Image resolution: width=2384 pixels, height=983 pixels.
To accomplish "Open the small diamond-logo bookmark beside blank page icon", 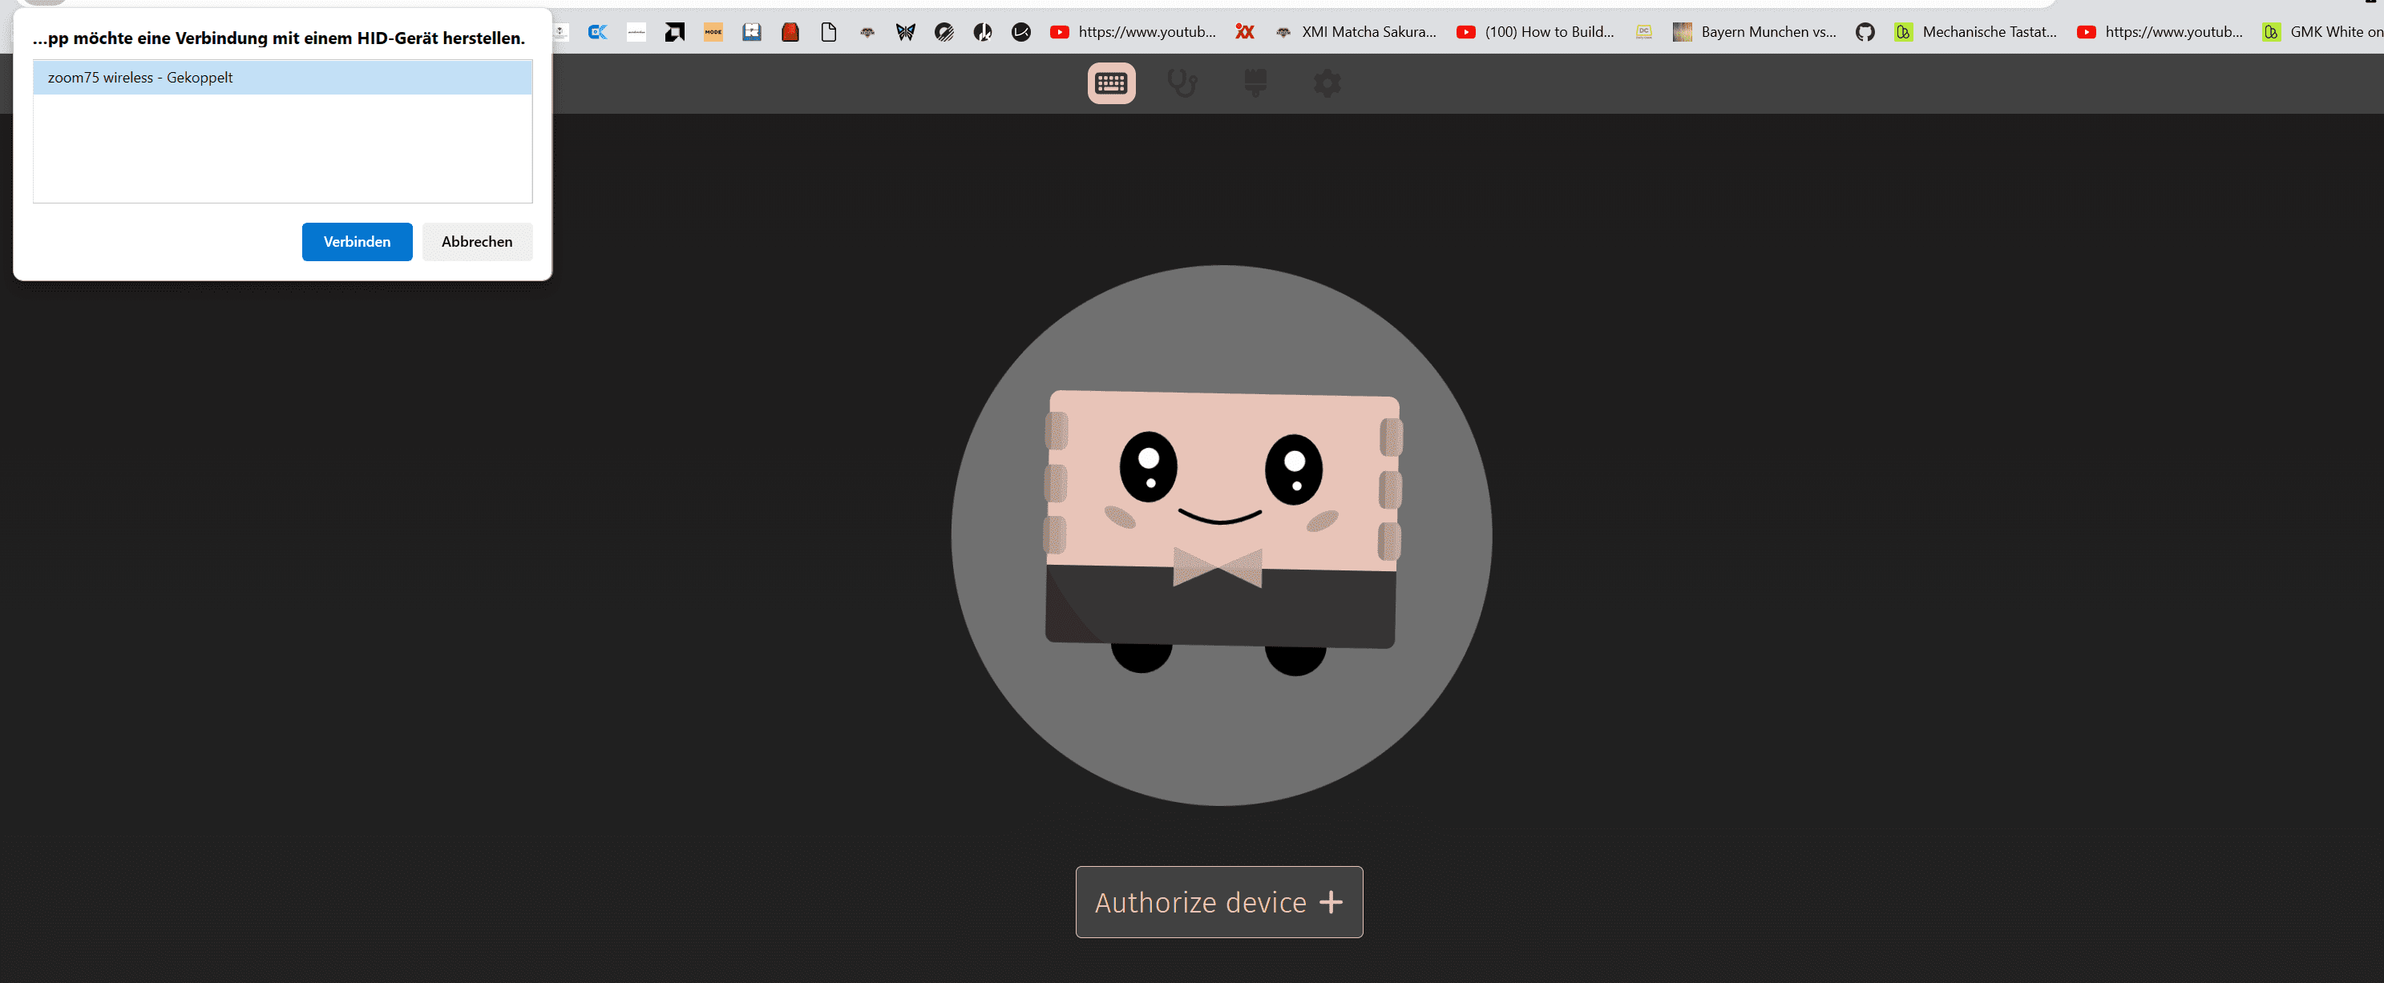I will [x=867, y=32].
